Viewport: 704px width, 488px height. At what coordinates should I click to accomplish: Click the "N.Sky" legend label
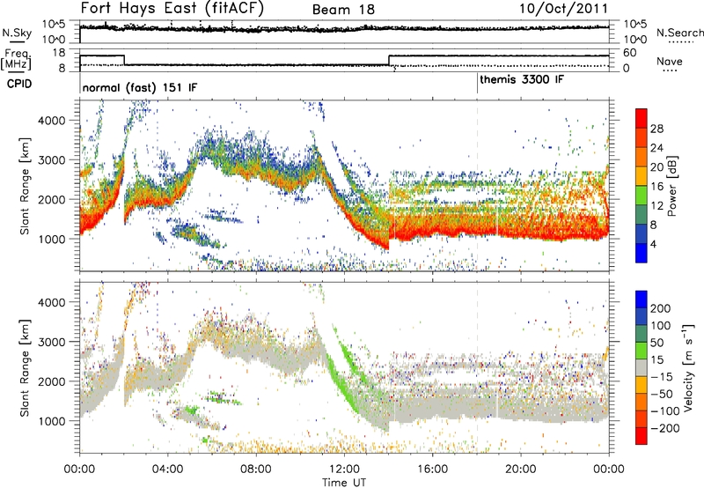(17, 33)
